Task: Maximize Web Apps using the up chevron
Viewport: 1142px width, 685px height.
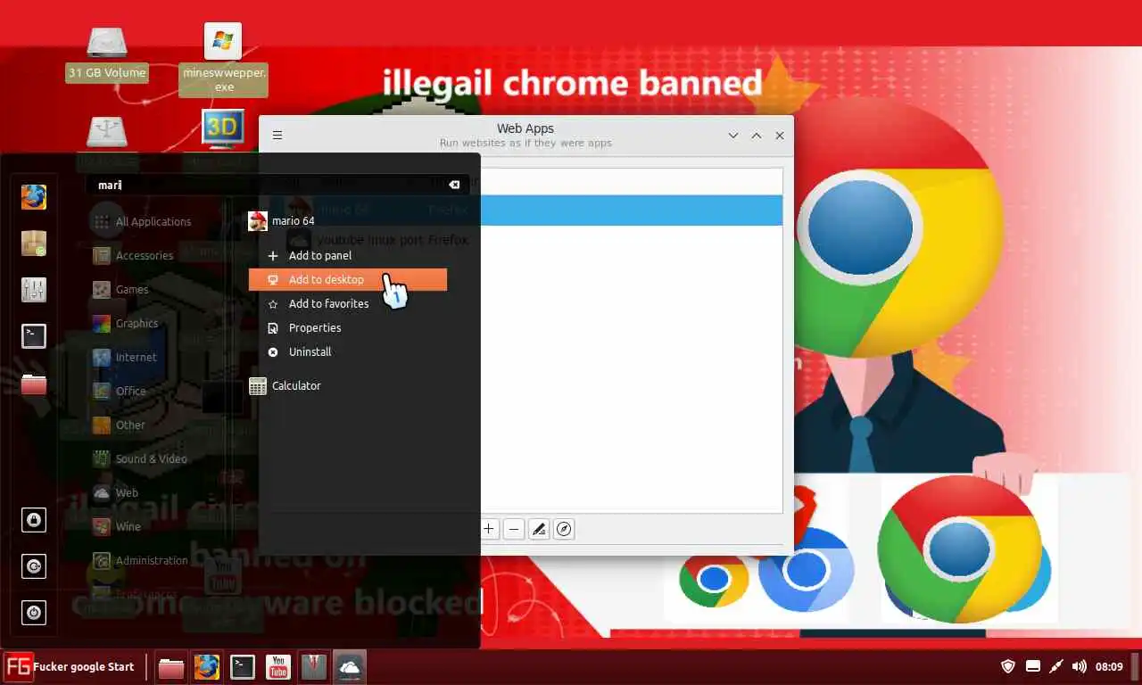Action: 757,136
